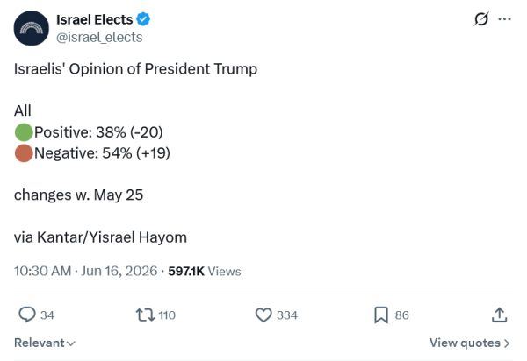Open the Israel Elects profile avatar
This screenshot has width=527, height=361.
[32, 28]
